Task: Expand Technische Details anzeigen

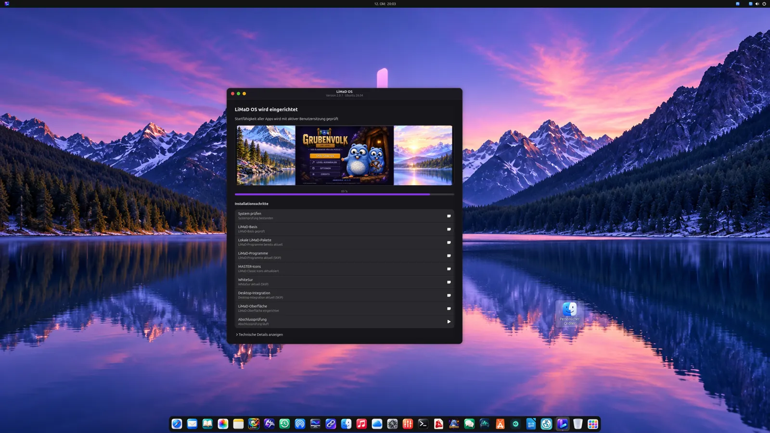Action: coord(259,335)
